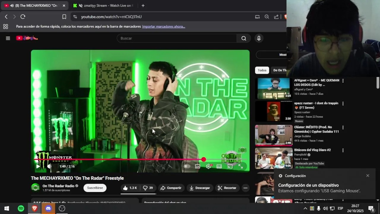Go back to previous page
380x214 pixels.
[6, 17]
